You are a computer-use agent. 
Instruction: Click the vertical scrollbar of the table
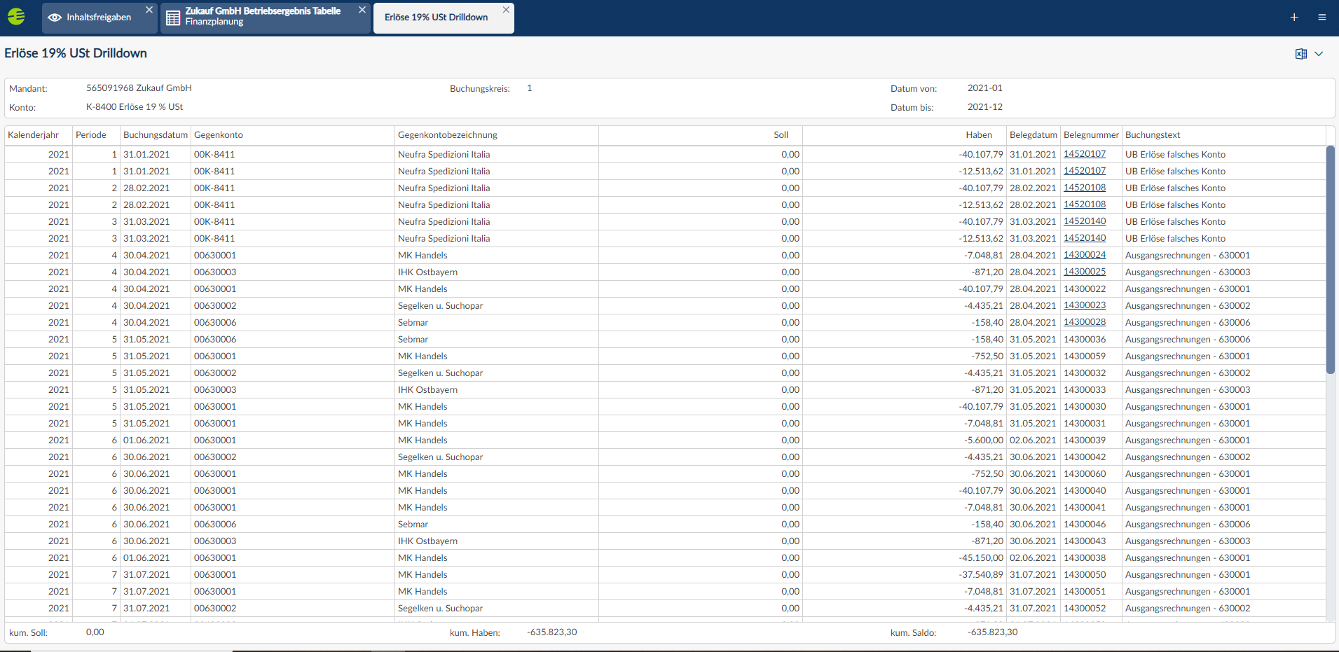1330,259
